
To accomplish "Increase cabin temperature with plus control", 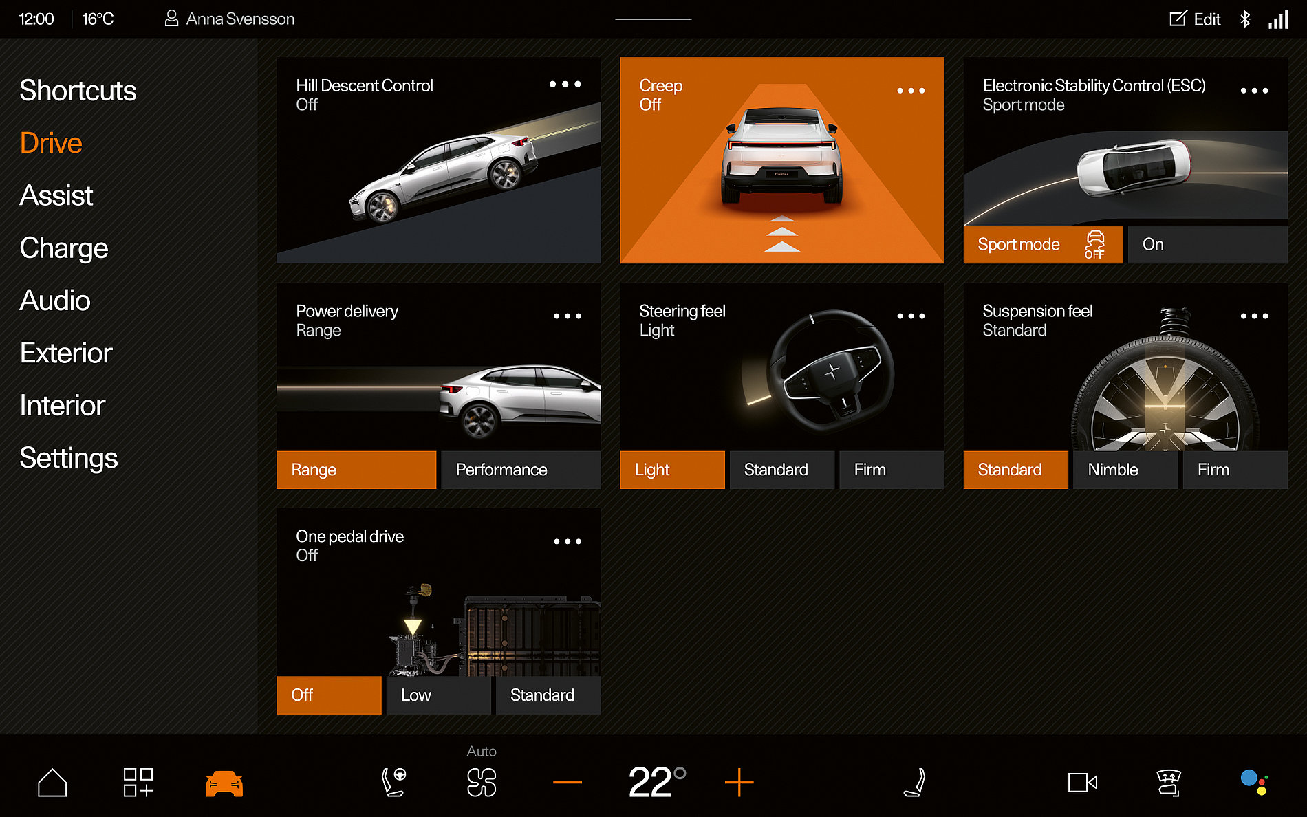I will coord(738,782).
